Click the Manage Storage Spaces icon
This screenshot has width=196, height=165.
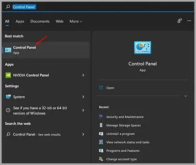[x=101, y=125]
